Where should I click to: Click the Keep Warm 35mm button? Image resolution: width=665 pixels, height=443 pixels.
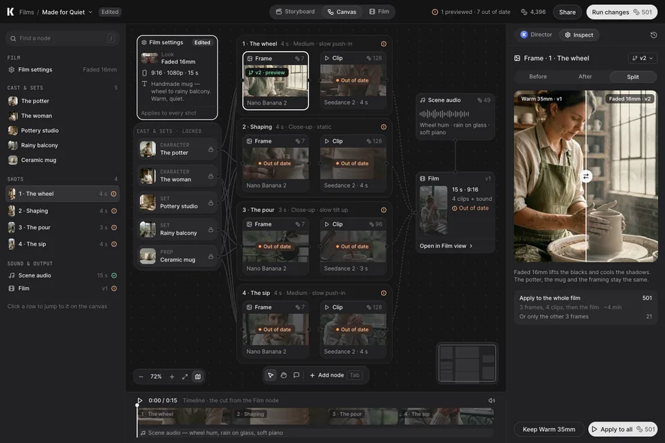[549, 429]
